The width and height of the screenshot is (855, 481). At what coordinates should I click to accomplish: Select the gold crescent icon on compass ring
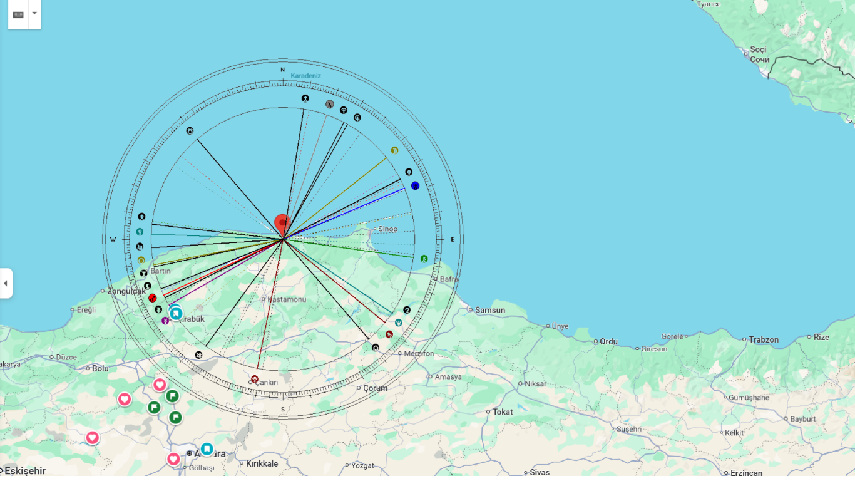(394, 150)
